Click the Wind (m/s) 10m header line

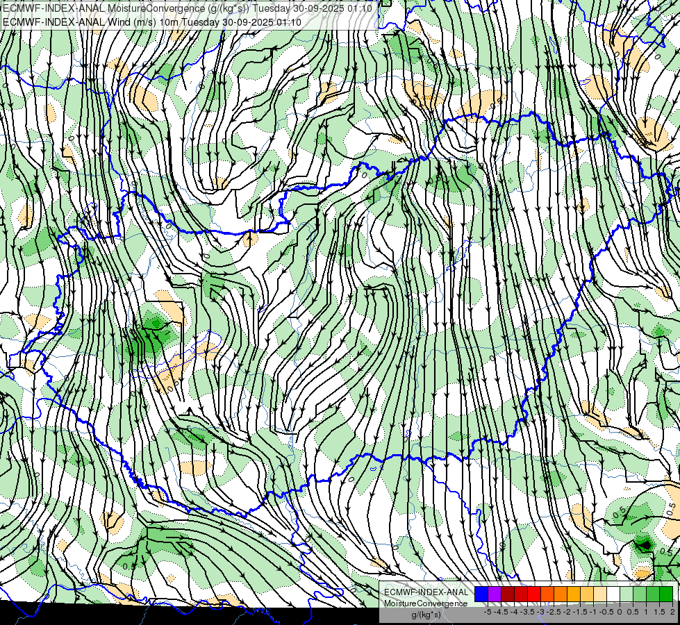[152, 22]
